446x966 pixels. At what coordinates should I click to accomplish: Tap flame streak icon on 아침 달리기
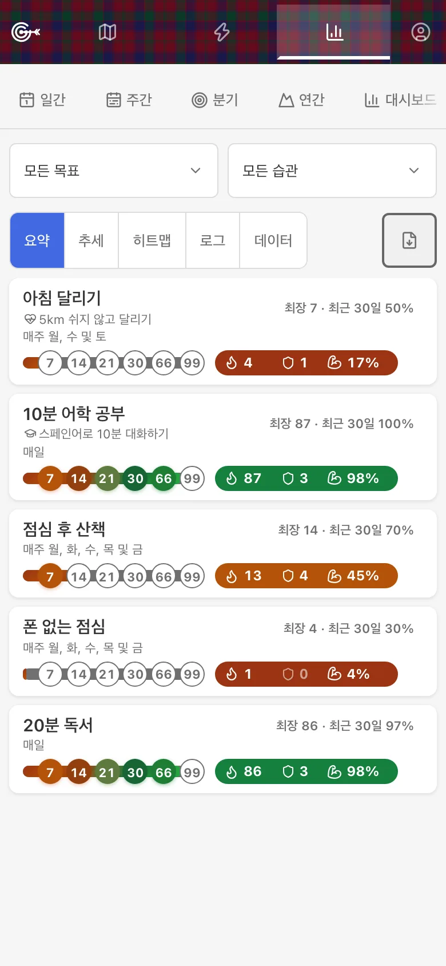tap(232, 363)
